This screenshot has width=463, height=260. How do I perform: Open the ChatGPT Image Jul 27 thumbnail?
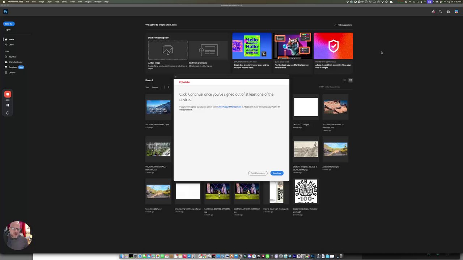[x=306, y=149]
